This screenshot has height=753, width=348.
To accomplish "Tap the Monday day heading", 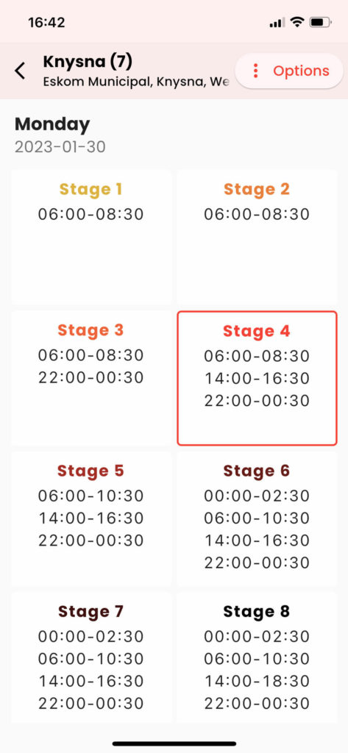I will tap(52, 124).
